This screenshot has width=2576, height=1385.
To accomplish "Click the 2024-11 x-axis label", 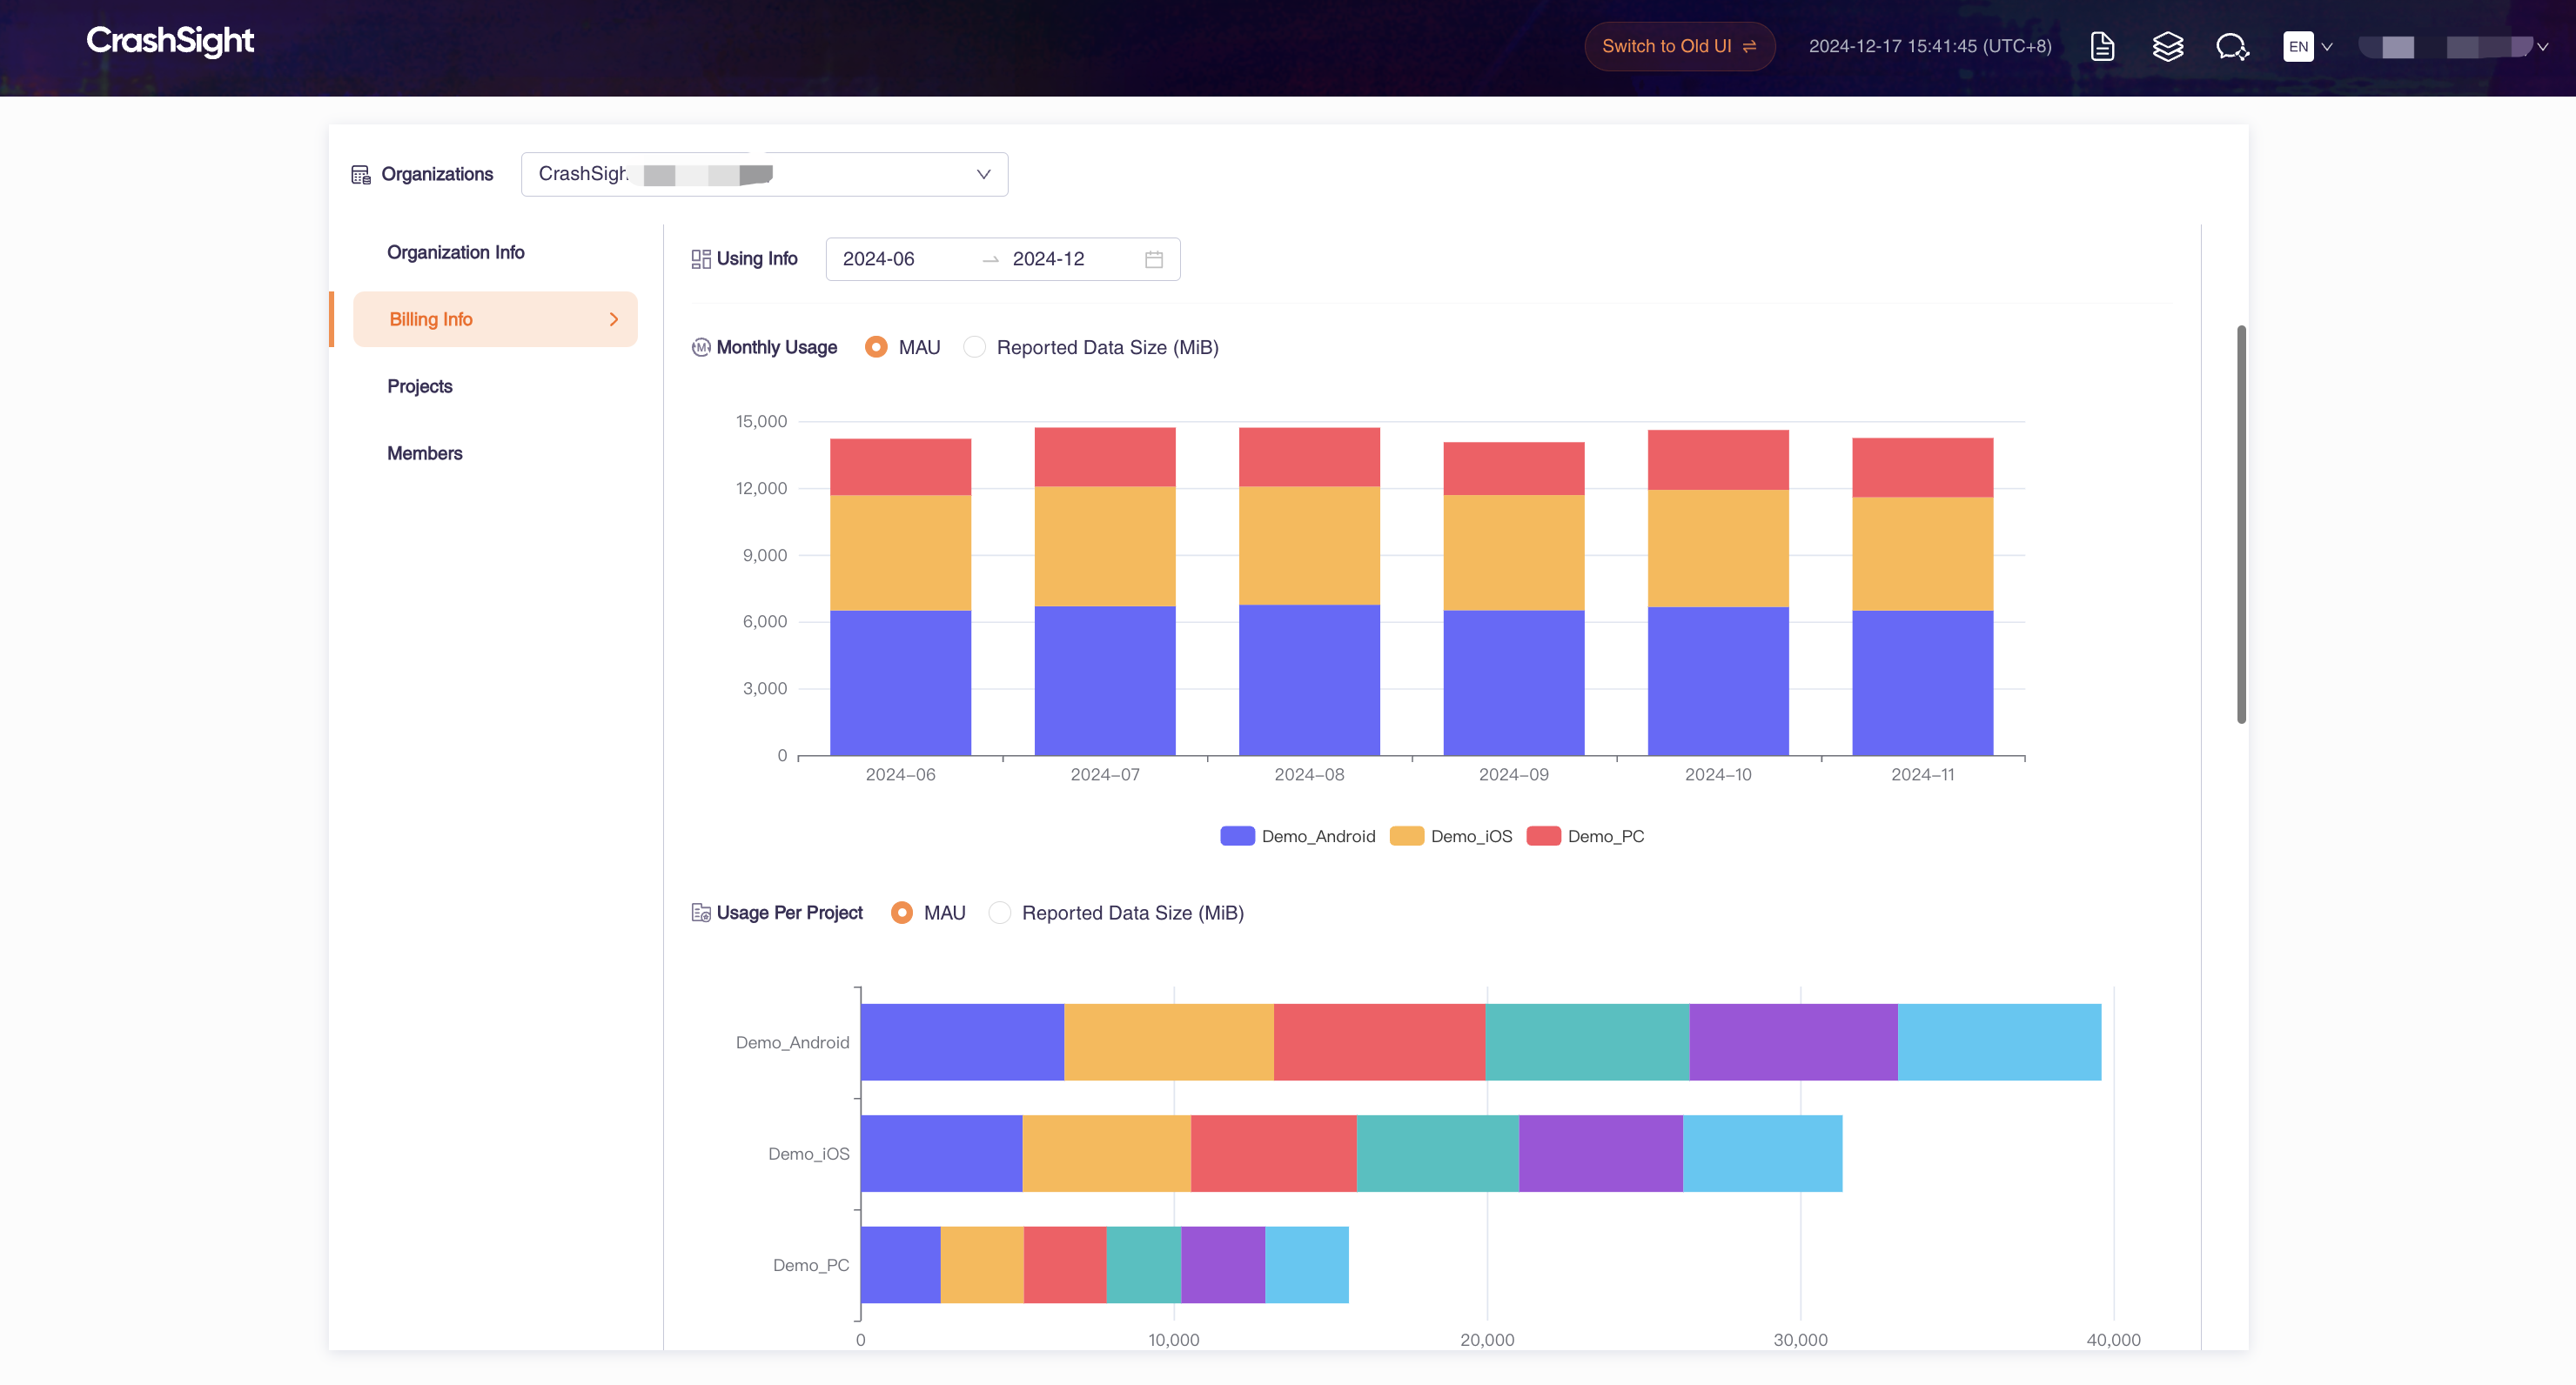I will tap(1922, 774).
